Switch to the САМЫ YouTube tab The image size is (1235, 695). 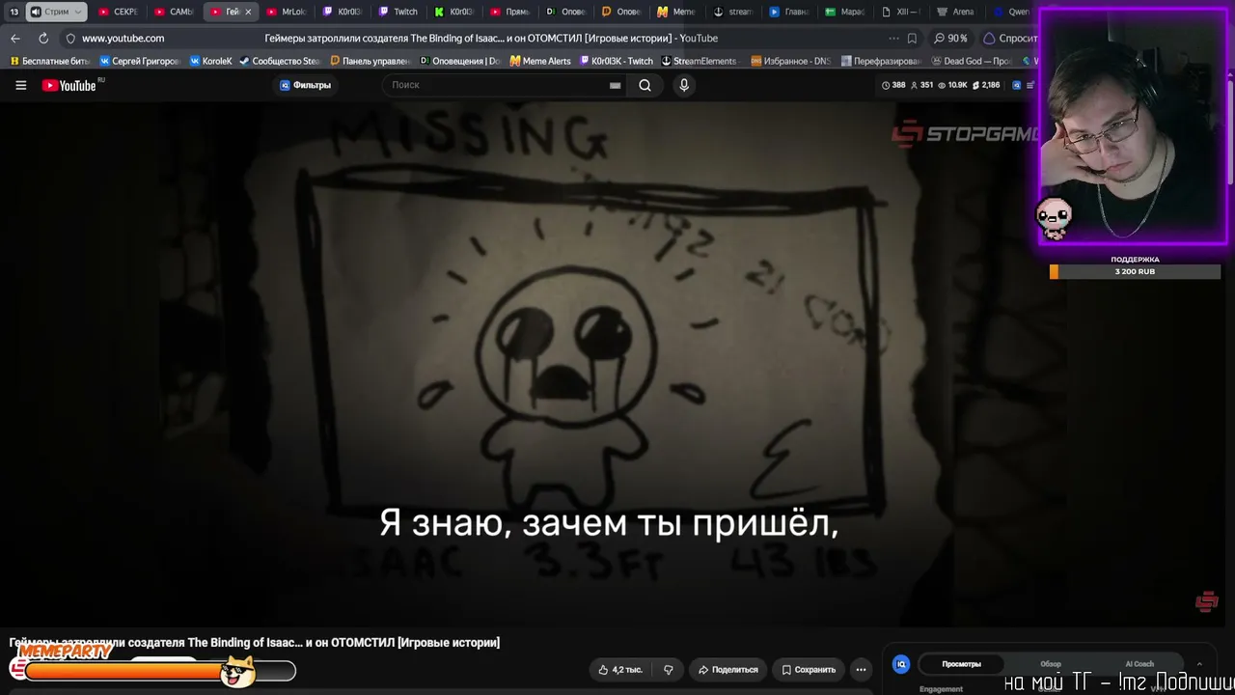(175, 12)
